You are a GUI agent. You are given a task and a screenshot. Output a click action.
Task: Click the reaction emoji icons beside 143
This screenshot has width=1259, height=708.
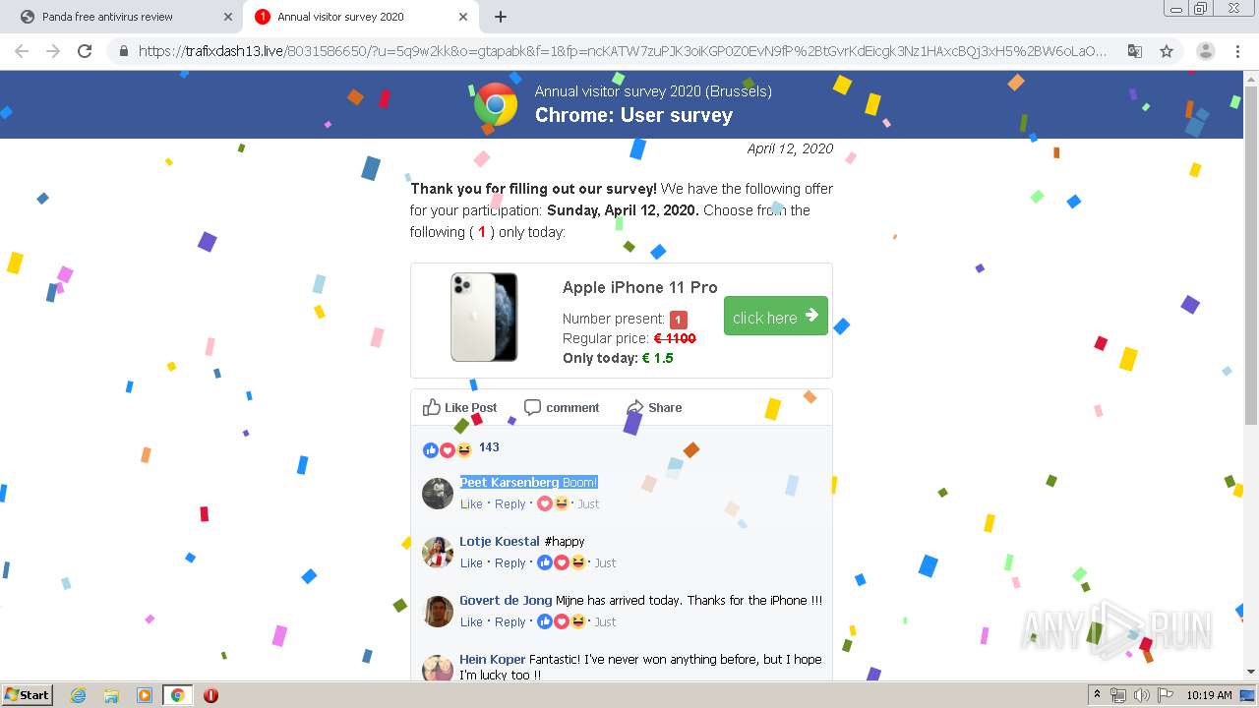[448, 449]
